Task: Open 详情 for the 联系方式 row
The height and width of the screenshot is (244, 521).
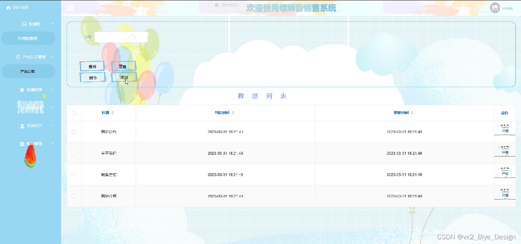Action: coord(505,174)
